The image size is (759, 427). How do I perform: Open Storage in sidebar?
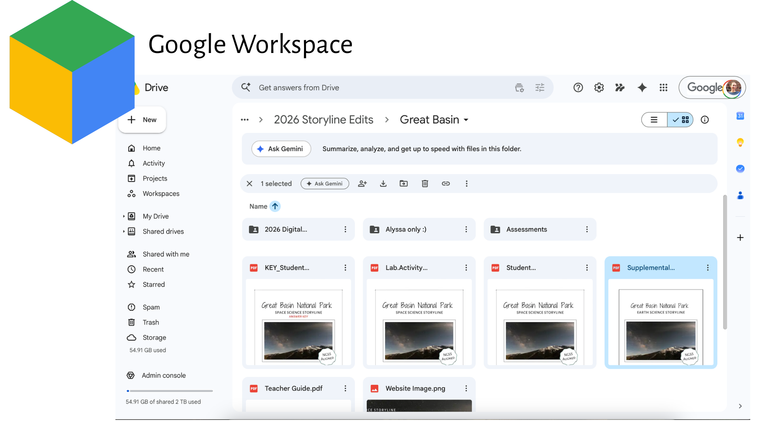154,338
